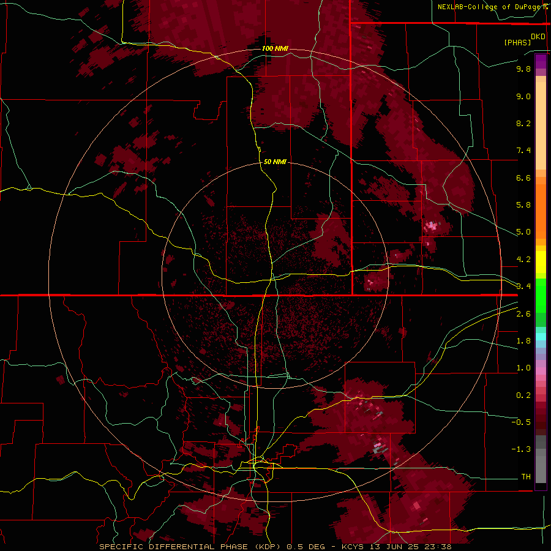Screen dimensions: 551x551
Task: Click the orange segment of the color bar
Action: pos(541,208)
